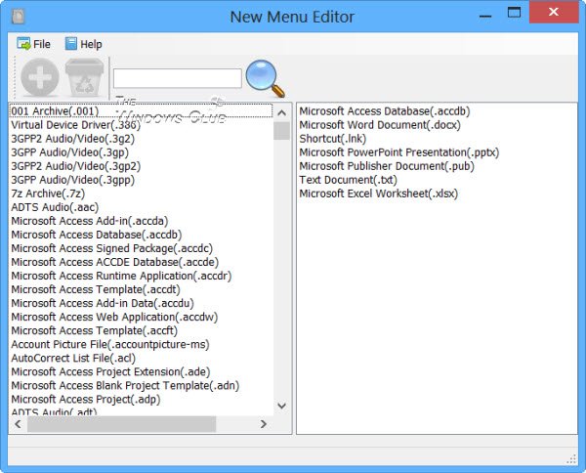Viewport: 586px width, 473px height.
Task: Select Microsoft Excel Worksheet(.xlsx)
Action: pos(379,193)
